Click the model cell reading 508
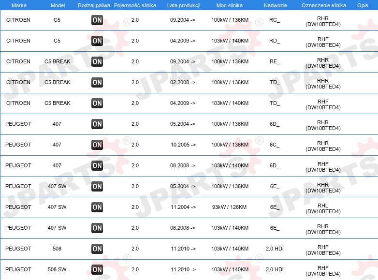Screen dimensions: 378x280 click(x=57, y=249)
